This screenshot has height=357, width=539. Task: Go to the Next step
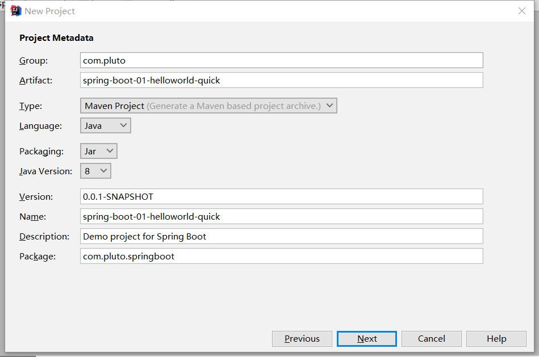[x=367, y=339]
